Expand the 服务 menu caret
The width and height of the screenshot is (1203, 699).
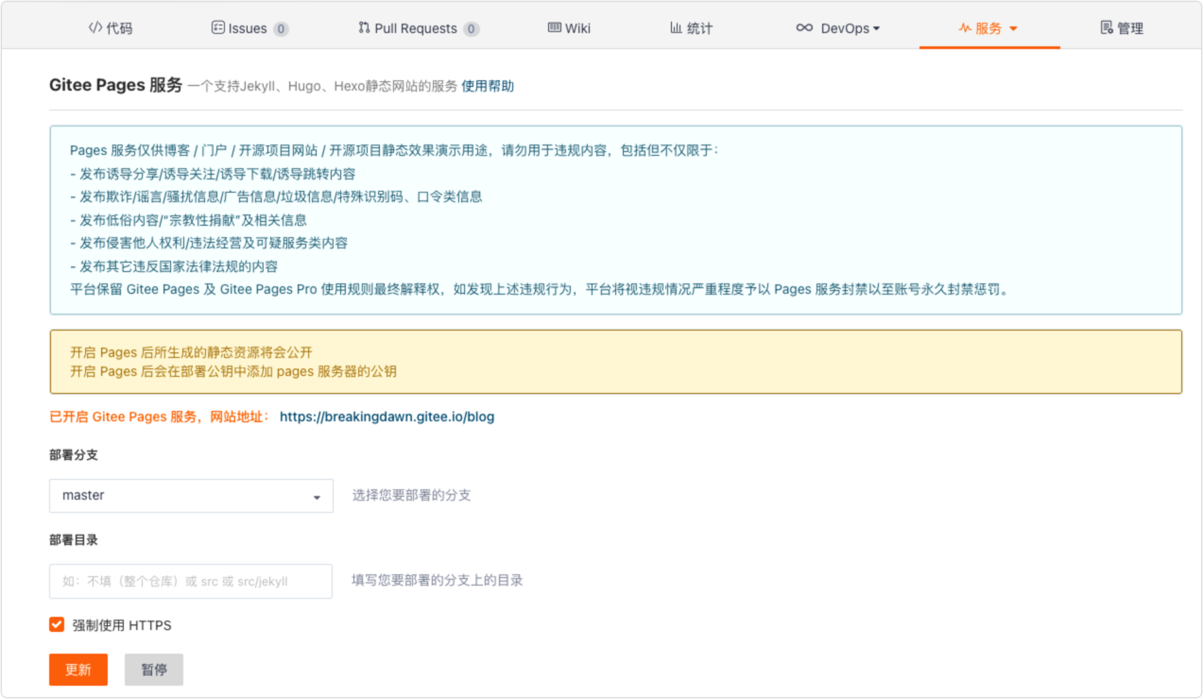(x=1013, y=29)
